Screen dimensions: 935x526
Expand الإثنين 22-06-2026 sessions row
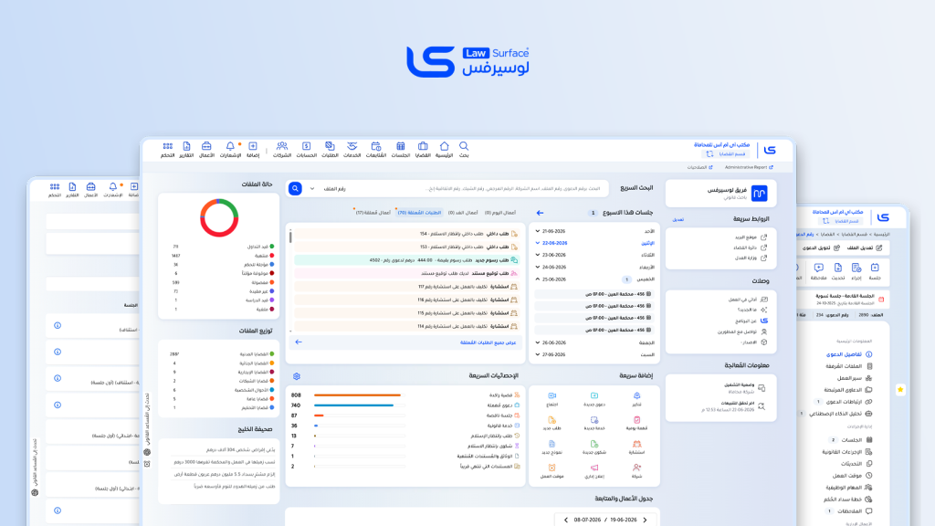tap(596, 243)
